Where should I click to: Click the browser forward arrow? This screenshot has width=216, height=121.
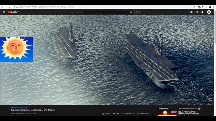(6, 7)
